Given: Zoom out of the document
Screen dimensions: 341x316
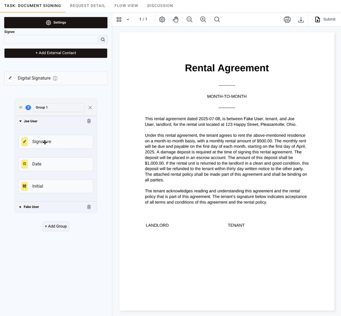Looking at the screenshot, I should pyautogui.click(x=189, y=20).
